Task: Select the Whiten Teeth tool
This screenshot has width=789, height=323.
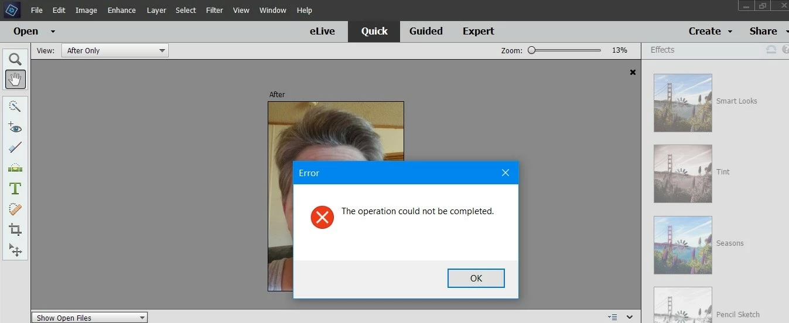Action: tap(15, 147)
